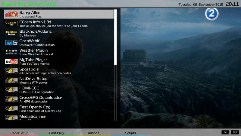Viewport: 241px width, 136px height.
Task: Select the Fast Opentv Epg plugin icon
Action: point(11,108)
